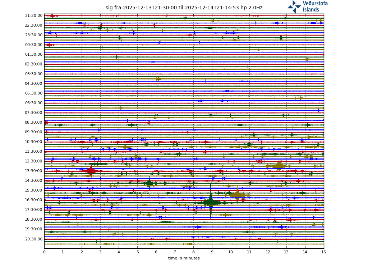
Task: Click the large red burst near minute 2.5
Action: point(91,171)
